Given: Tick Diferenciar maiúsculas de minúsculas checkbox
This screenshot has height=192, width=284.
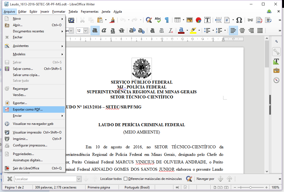Looking at the screenshot, I should (x=125, y=179).
